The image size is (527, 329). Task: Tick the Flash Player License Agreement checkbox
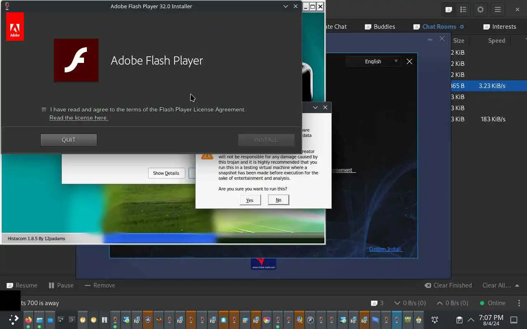coord(44,109)
